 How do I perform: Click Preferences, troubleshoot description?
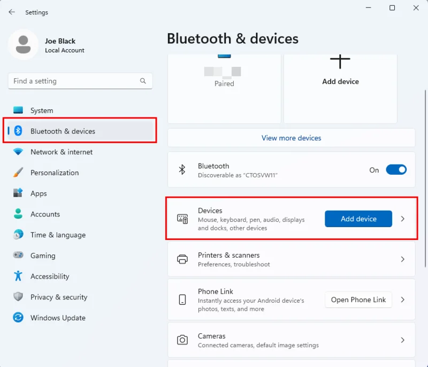coord(234,264)
